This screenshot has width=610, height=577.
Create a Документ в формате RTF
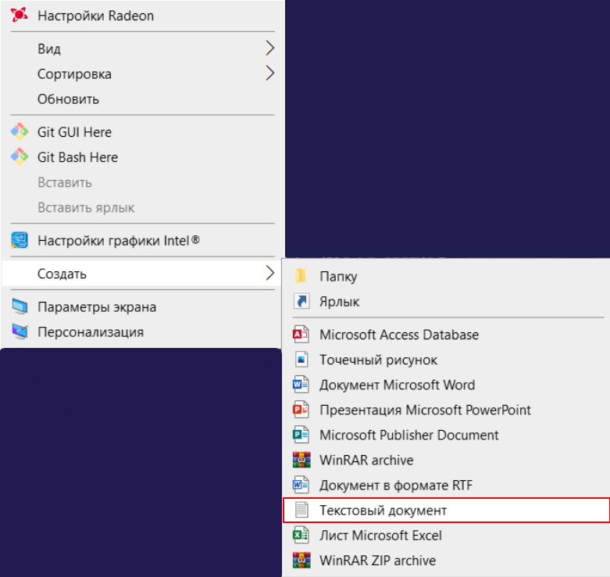pos(446,485)
